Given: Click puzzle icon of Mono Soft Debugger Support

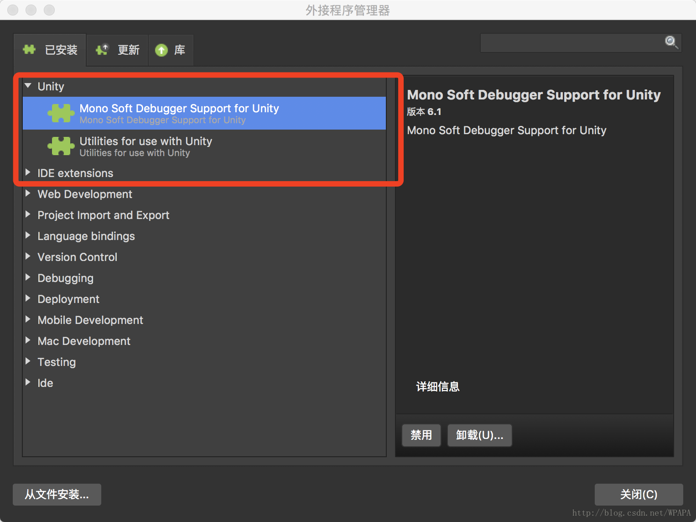Looking at the screenshot, I should (61, 113).
